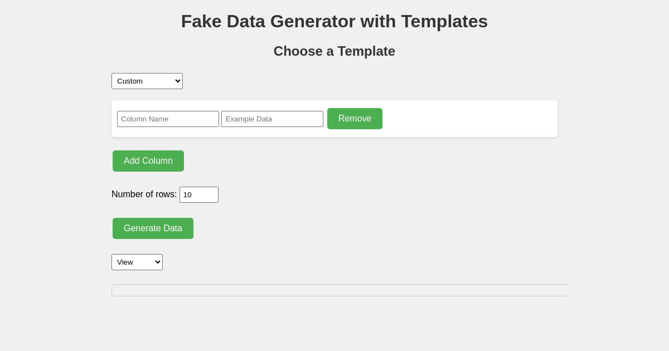Focus the Example Data input box
669x351 pixels.
click(x=272, y=119)
